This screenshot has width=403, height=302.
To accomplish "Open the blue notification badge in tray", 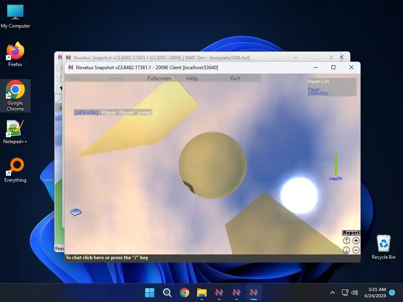I will 392,293.
